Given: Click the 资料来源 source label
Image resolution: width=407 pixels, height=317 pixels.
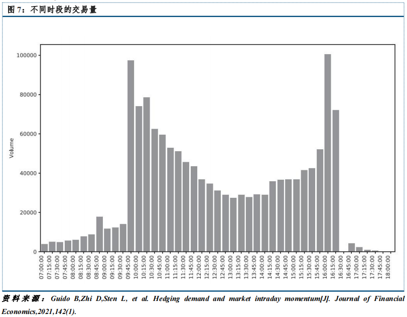Looking at the screenshot, I should [23, 299].
